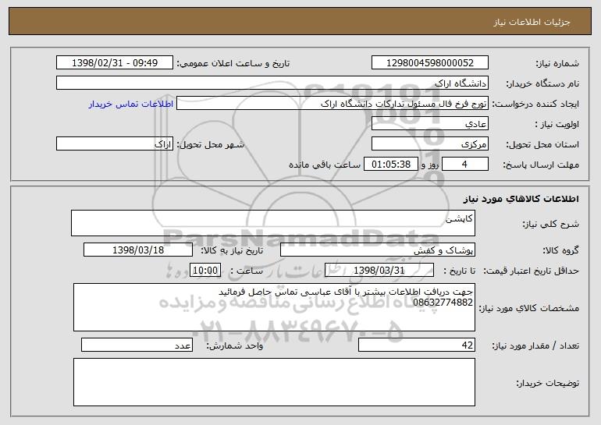This screenshot has height=425, width=601.
Task: Click the label ایجاد کننده درخواست
Action: (x=535, y=104)
